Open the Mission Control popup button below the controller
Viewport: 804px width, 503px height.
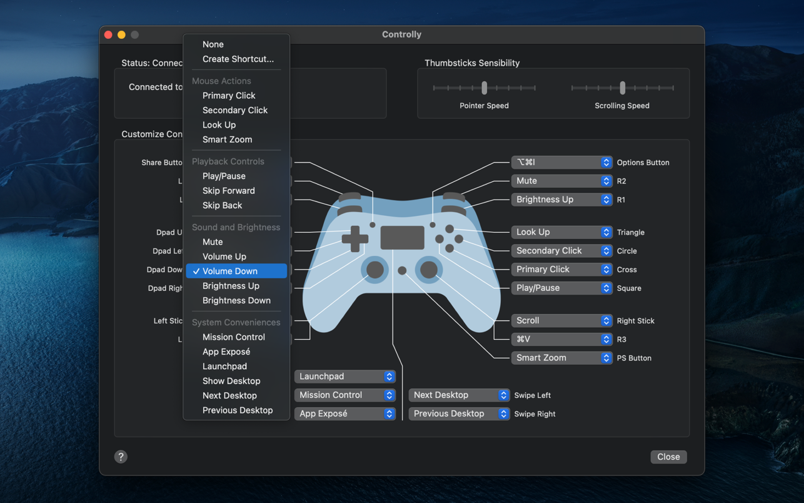(x=344, y=395)
